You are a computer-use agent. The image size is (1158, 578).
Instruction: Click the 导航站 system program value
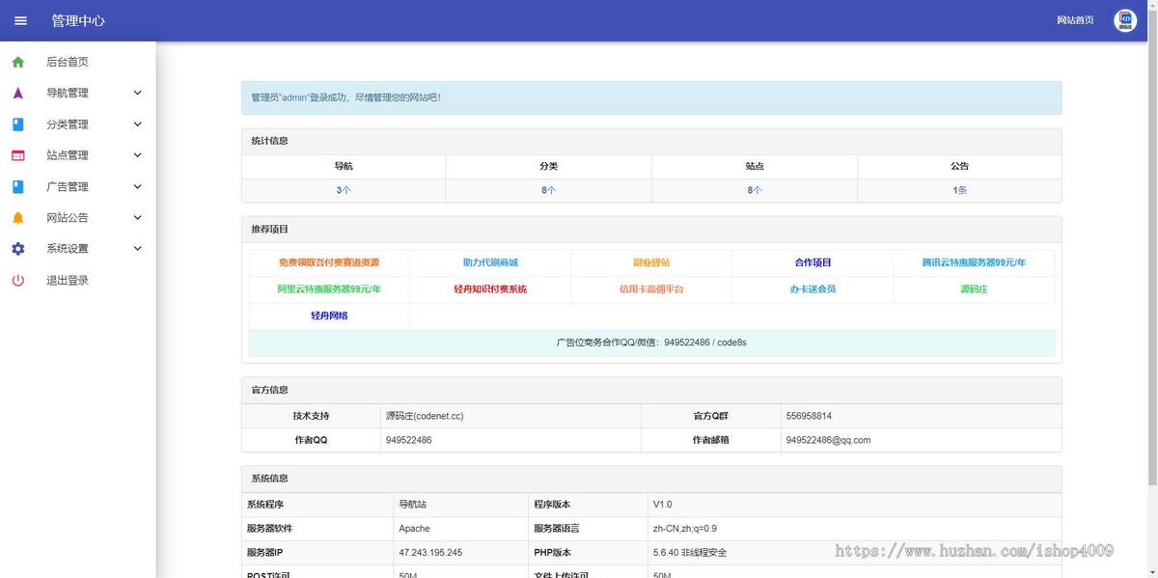[412, 505]
